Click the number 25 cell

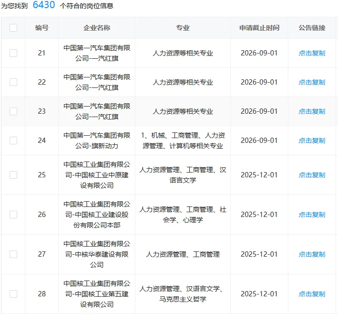[42, 175]
